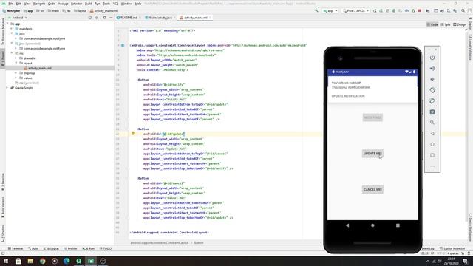The image size is (473, 266).
Task: Select activity_main.xml in project tree
Action: (39, 68)
